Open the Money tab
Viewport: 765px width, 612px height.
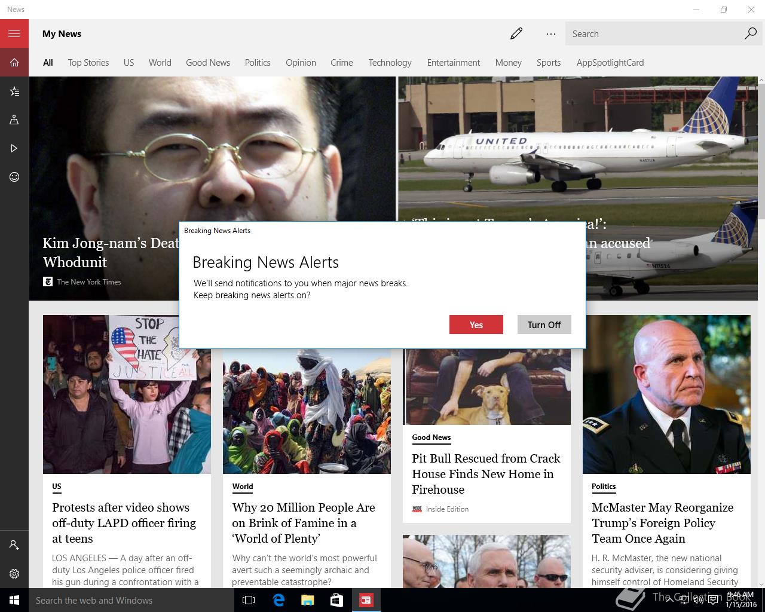(508, 62)
